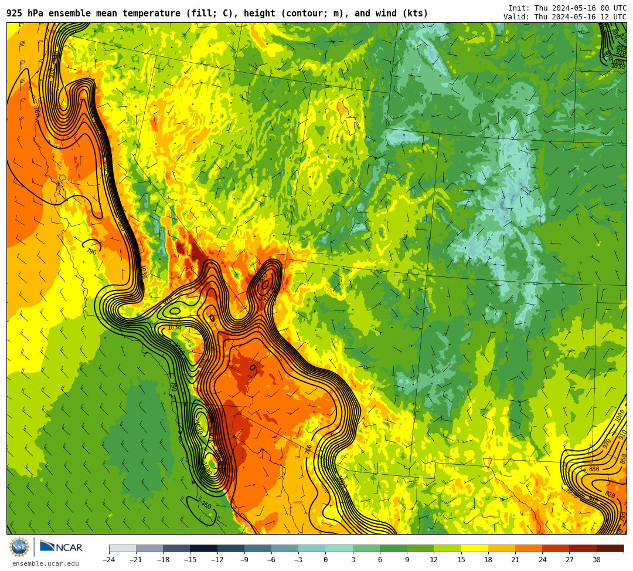Pick the colorbar swatch between −12 and −9
This screenshot has width=633, height=571.
point(231,548)
